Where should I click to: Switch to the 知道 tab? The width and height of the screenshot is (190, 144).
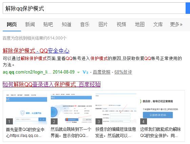(x=66, y=25)
